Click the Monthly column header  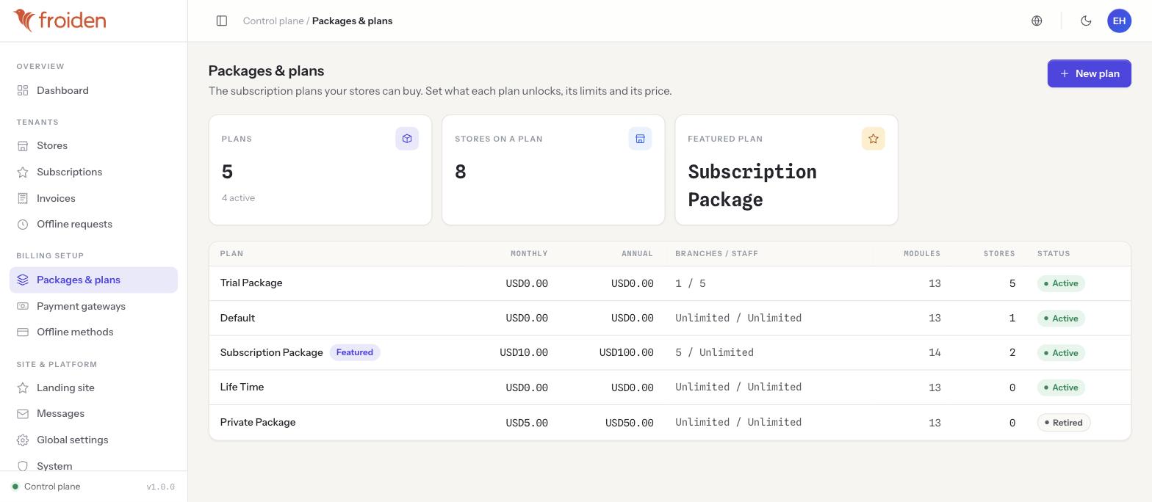coord(529,254)
